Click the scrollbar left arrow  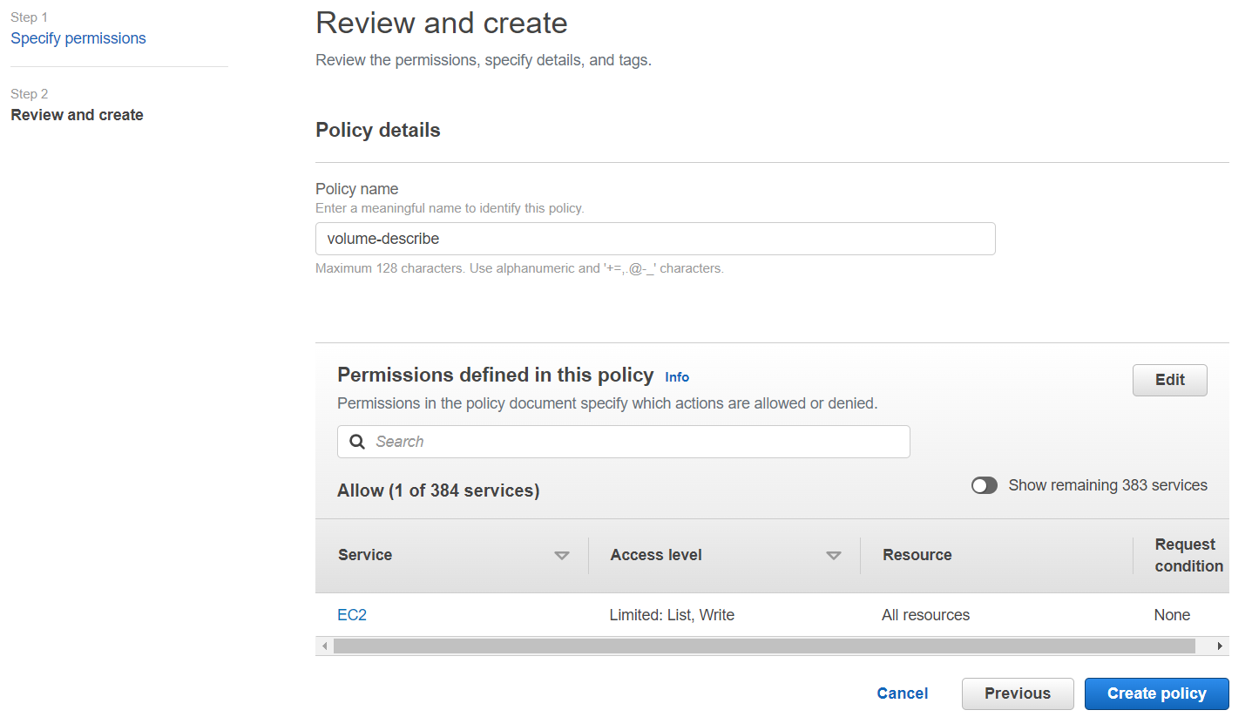(324, 646)
